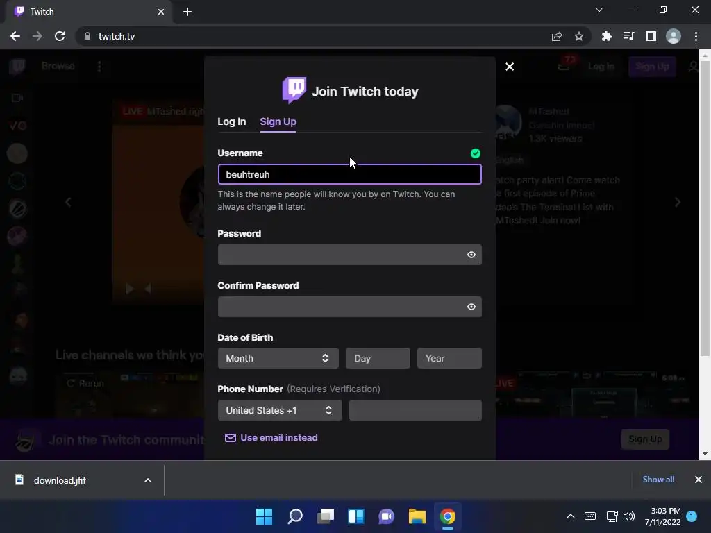Focus the Confirm Password field
This screenshot has width=711, height=533.
[350, 307]
